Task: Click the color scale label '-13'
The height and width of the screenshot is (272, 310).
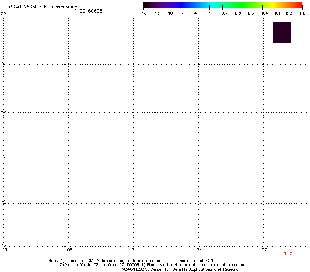Action: (x=155, y=13)
